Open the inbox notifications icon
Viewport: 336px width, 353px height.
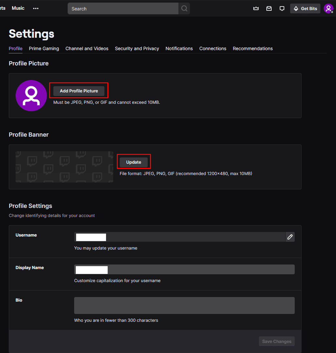(x=269, y=8)
